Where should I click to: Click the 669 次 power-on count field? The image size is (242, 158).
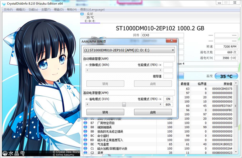226,52
